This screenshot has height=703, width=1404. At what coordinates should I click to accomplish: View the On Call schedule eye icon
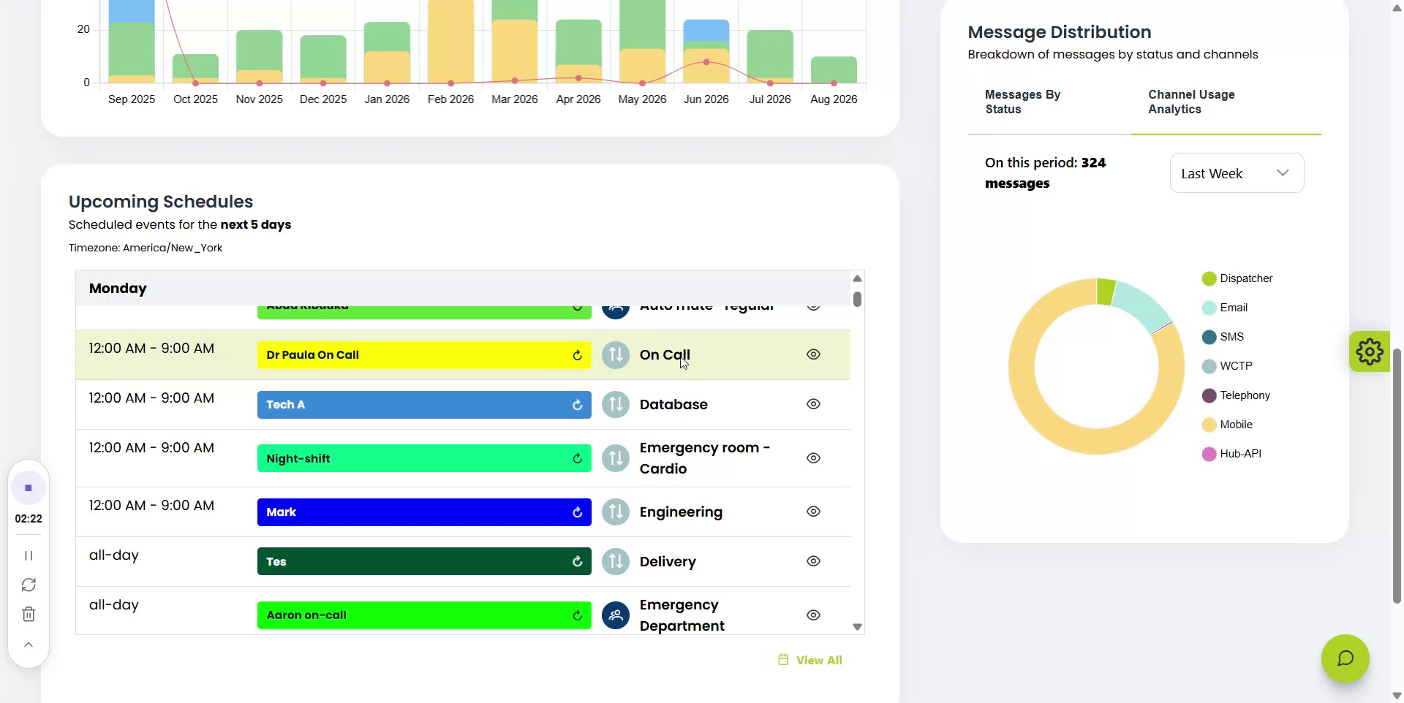813,354
